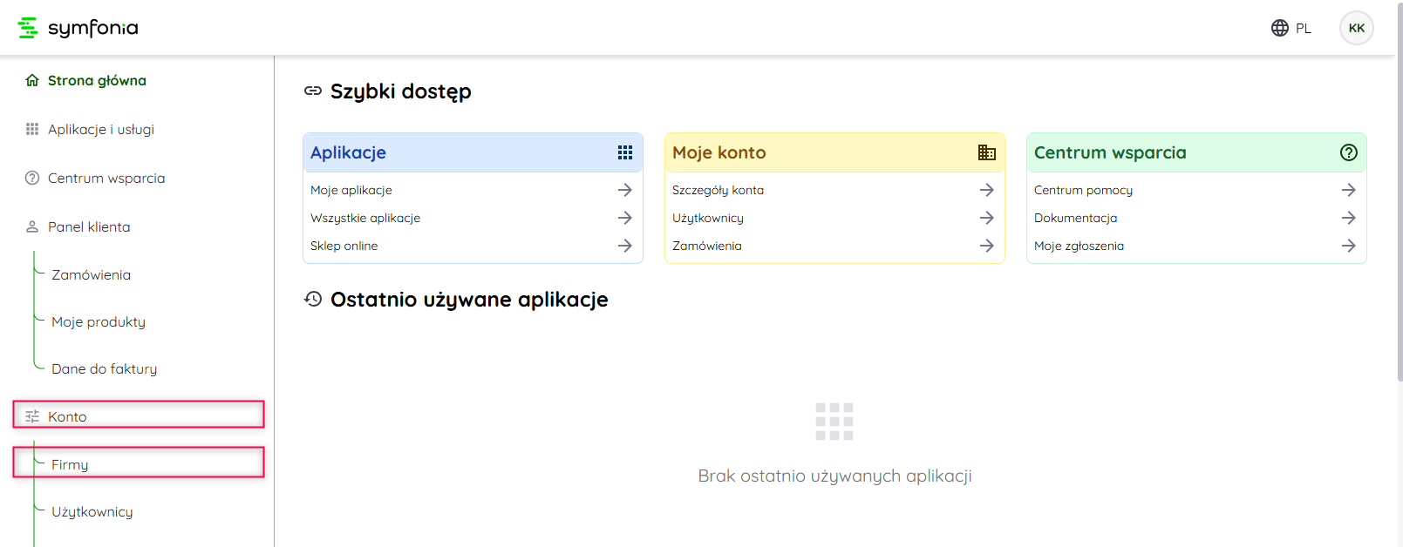
Task: Select Firmy under Konto
Action: pyautogui.click(x=70, y=464)
